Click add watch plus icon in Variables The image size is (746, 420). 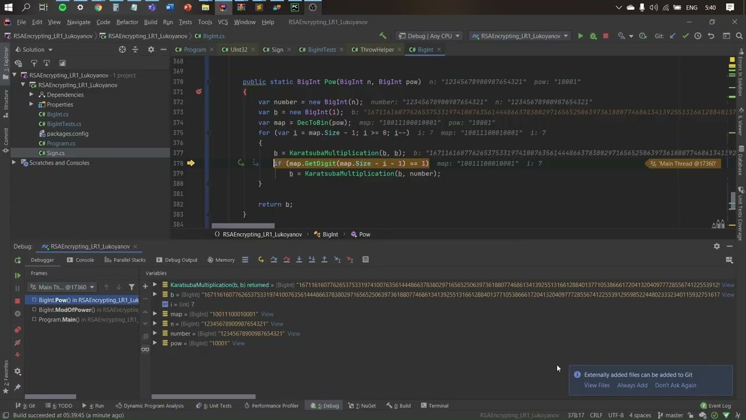point(145,286)
